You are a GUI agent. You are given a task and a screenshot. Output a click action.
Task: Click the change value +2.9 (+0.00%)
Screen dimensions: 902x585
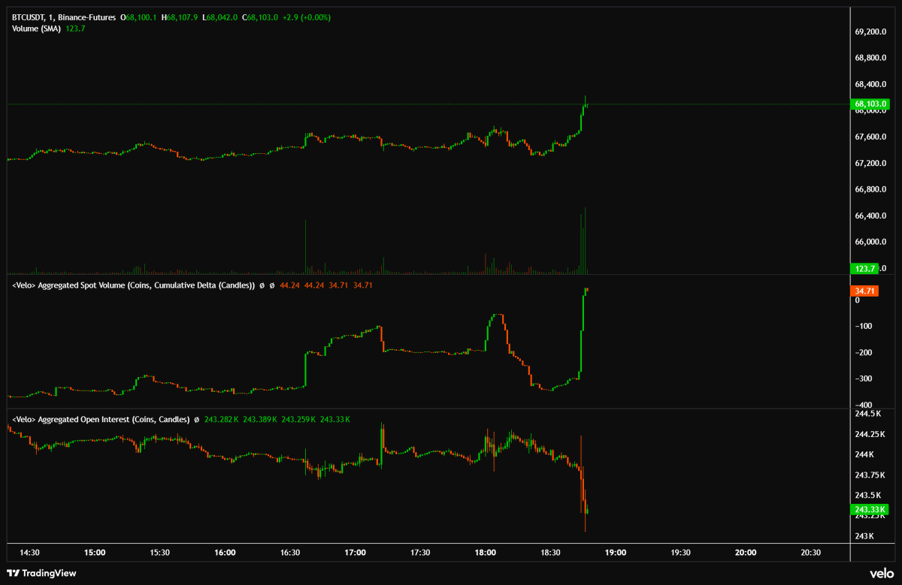click(x=305, y=17)
